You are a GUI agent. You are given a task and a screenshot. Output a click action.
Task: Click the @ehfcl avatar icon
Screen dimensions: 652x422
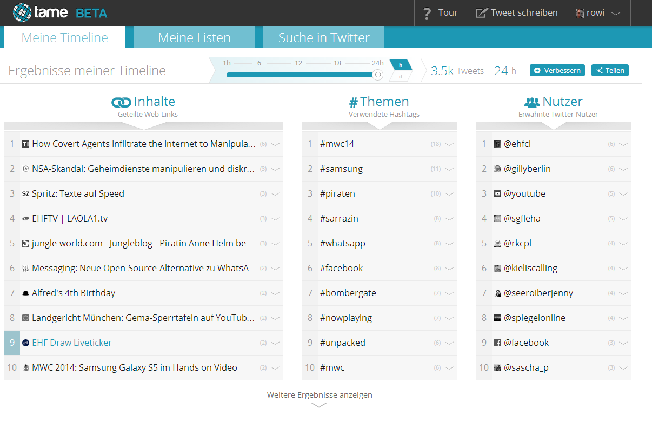(498, 144)
